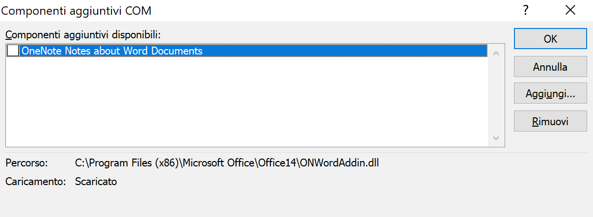Confirm the dialog with the OK button
This screenshot has height=217, width=593.
pos(550,39)
